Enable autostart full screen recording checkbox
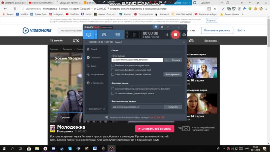 (113, 89)
